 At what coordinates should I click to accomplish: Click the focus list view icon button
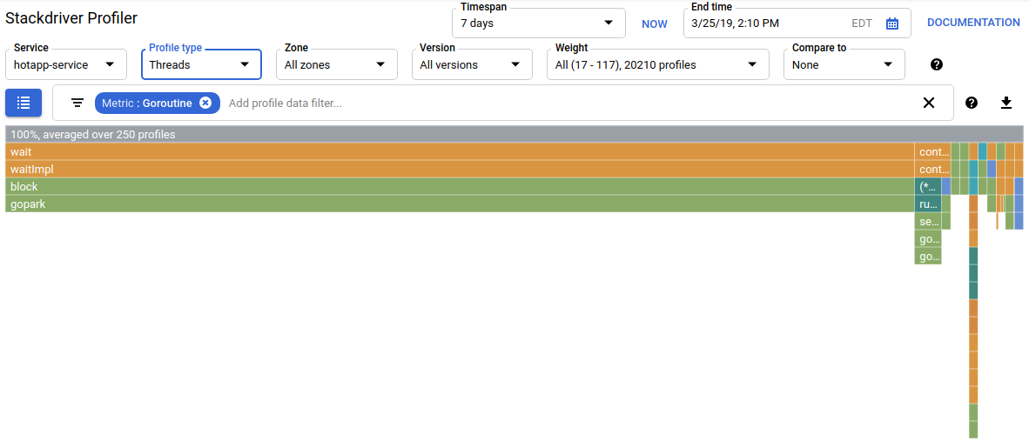coord(24,103)
